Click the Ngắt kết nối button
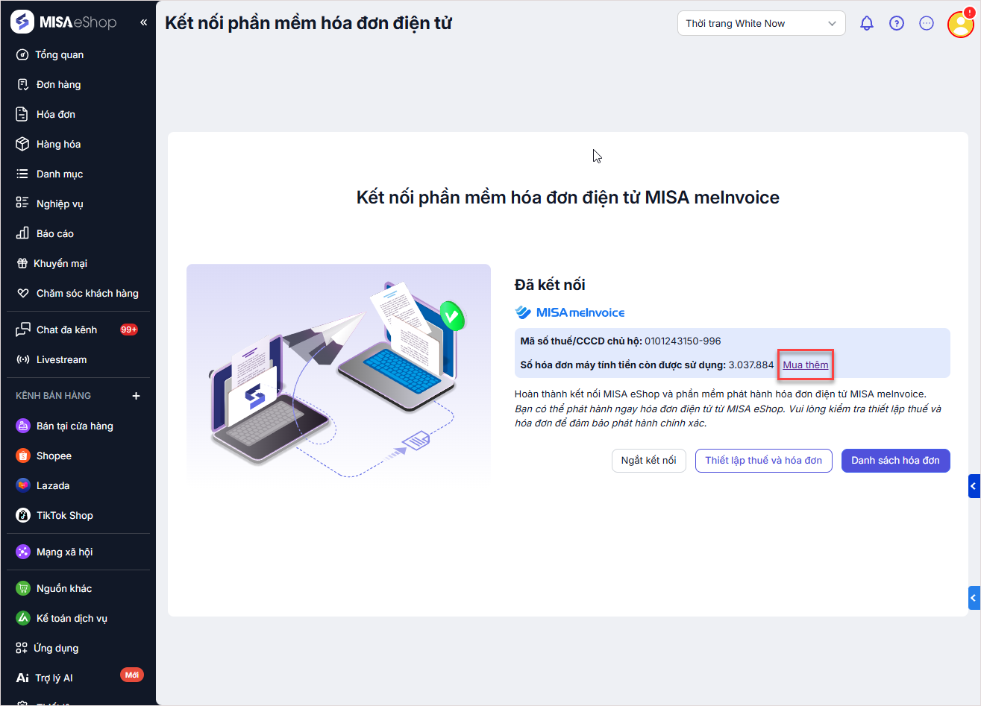The width and height of the screenshot is (981, 706). pyautogui.click(x=649, y=460)
